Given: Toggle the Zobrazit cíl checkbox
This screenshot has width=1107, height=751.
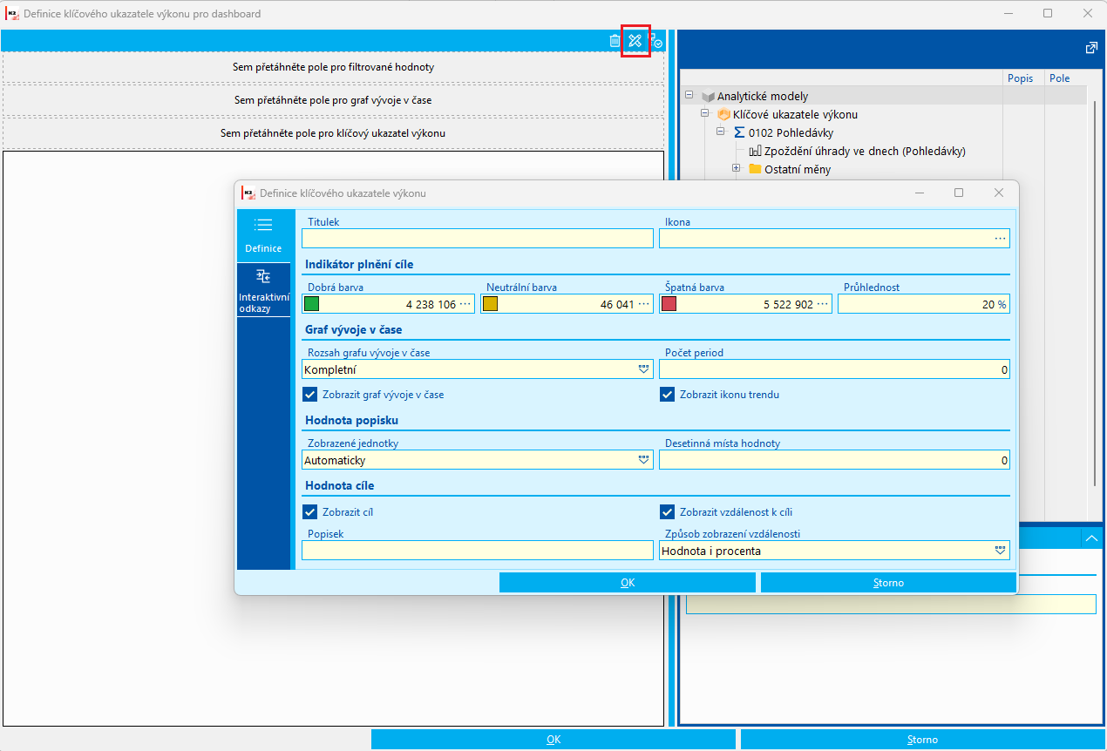Looking at the screenshot, I should pyautogui.click(x=309, y=512).
